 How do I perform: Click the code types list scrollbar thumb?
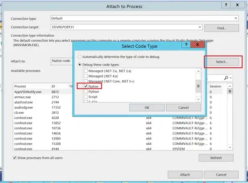pyautogui.click(x=198, y=86)
